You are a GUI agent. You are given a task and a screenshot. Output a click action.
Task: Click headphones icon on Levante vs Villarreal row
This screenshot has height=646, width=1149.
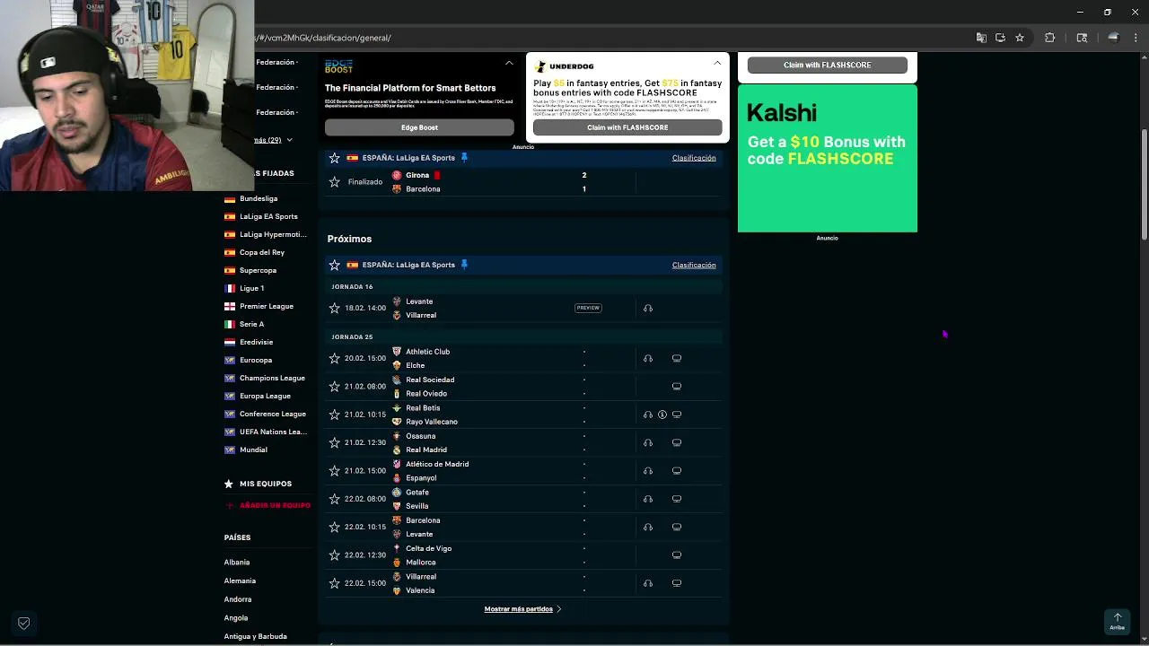pos(647,308)
